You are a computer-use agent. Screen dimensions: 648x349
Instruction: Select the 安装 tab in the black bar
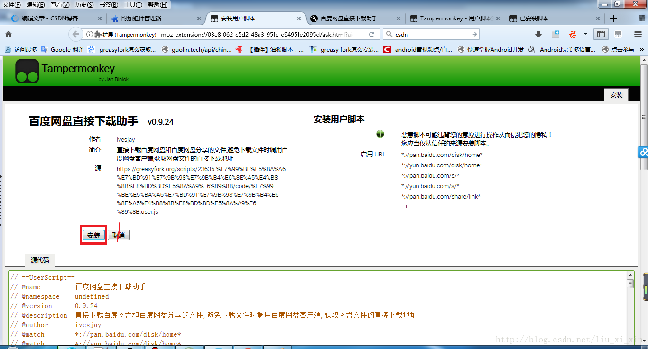(x=616, y=95)
